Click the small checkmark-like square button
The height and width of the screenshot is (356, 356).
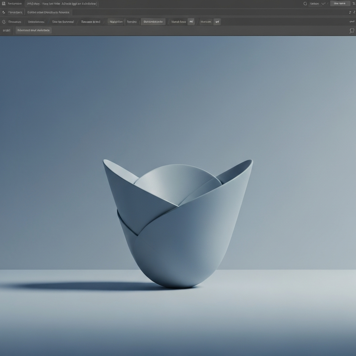point(217,22)
